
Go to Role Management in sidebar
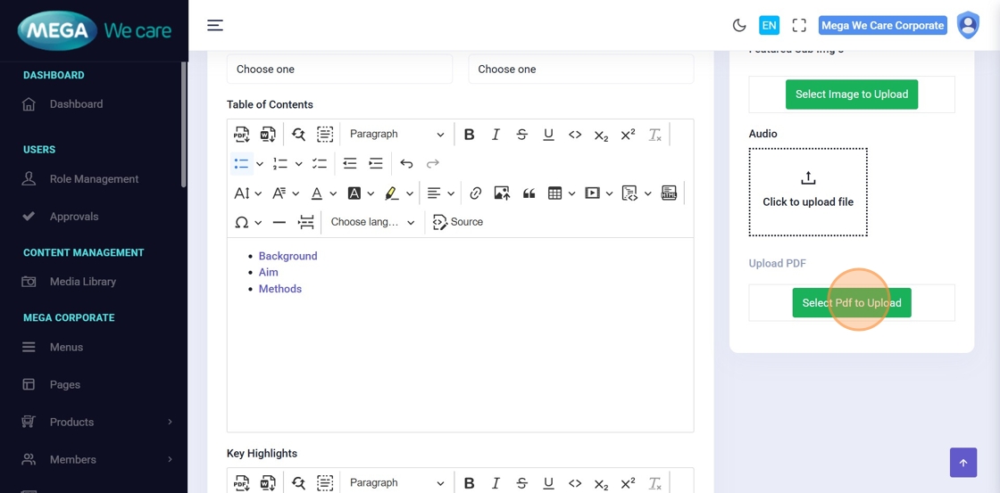(x=94, y=179)
